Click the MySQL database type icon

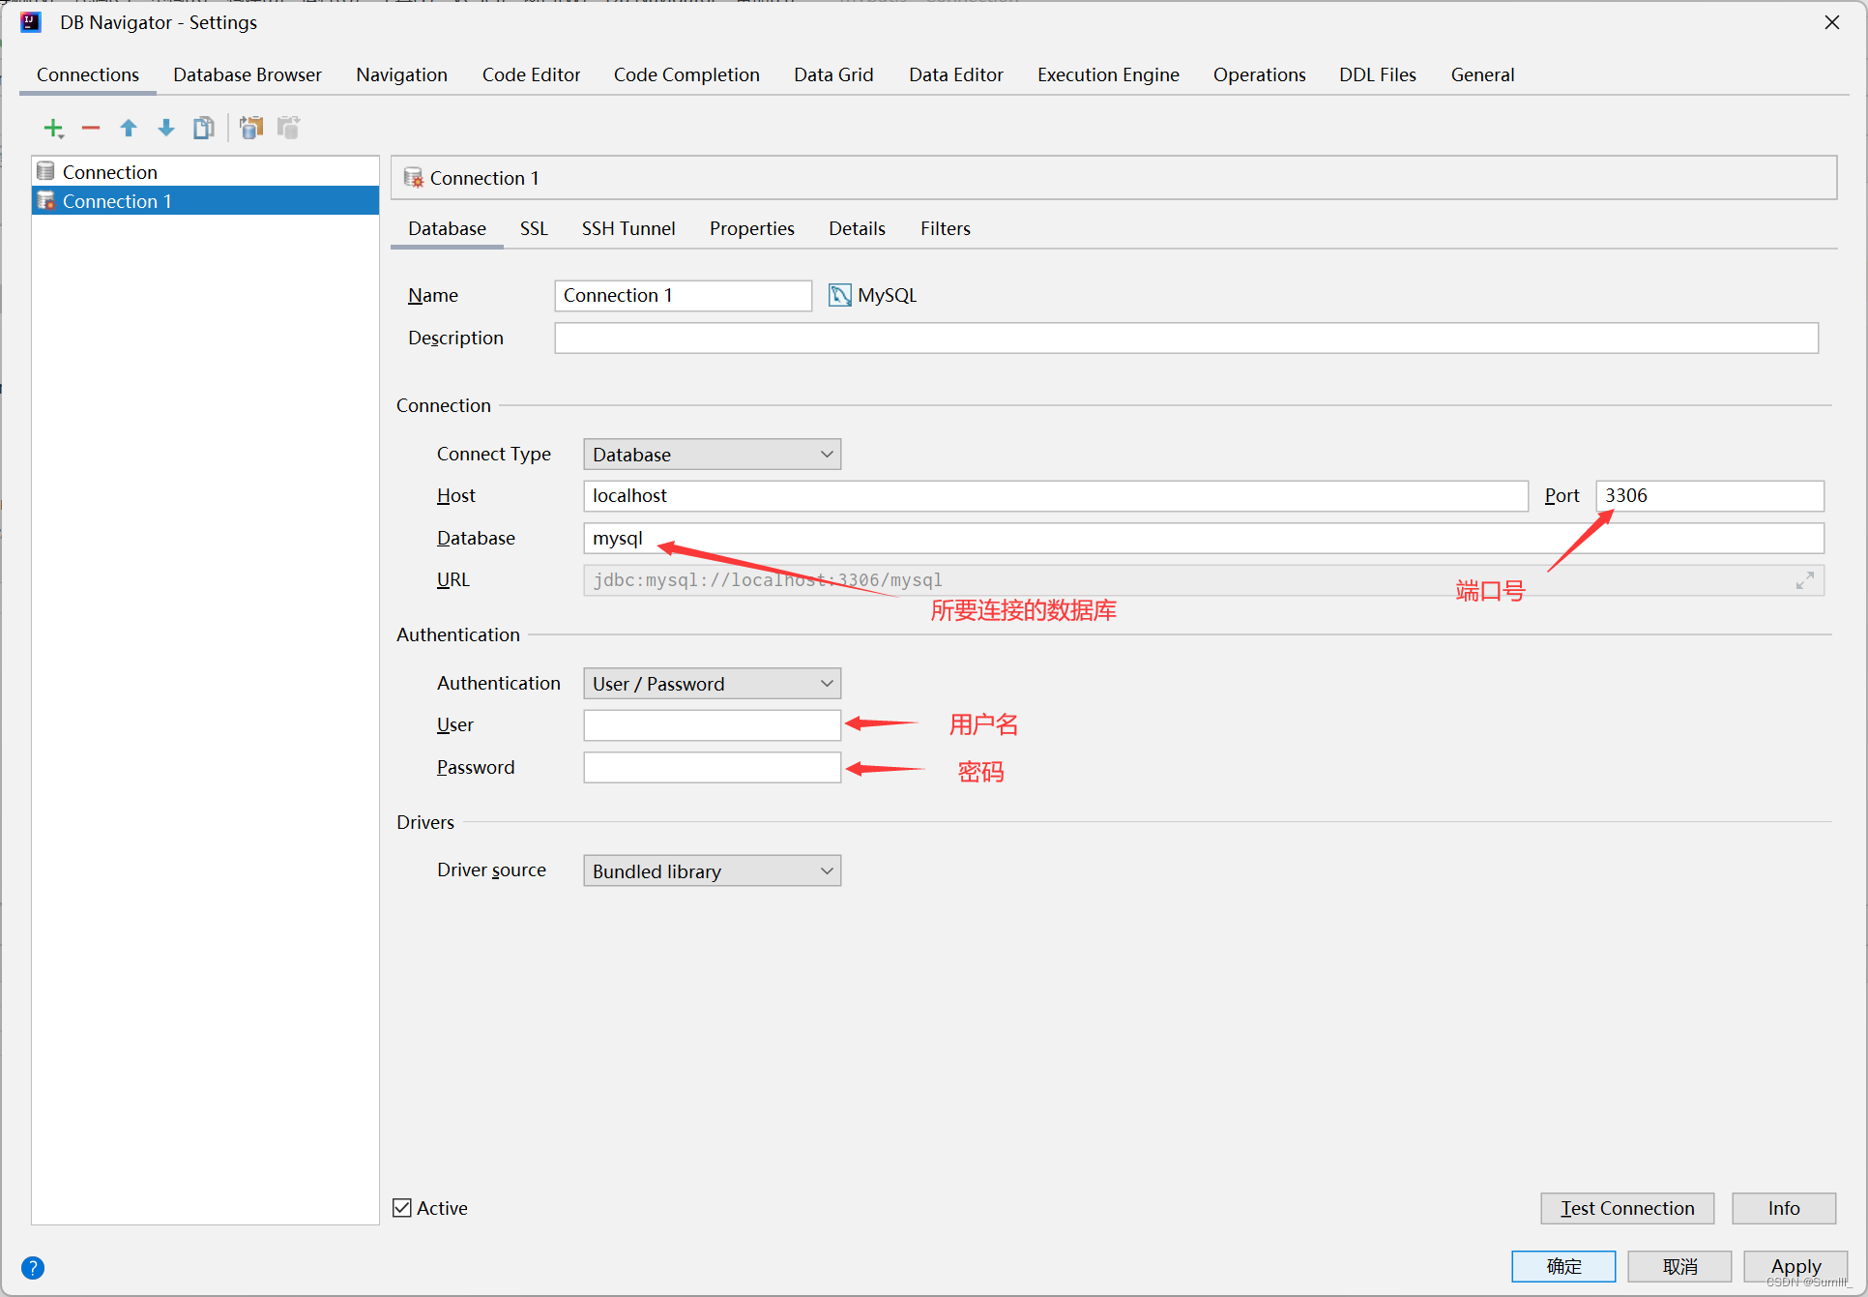[x=837, y=294]
